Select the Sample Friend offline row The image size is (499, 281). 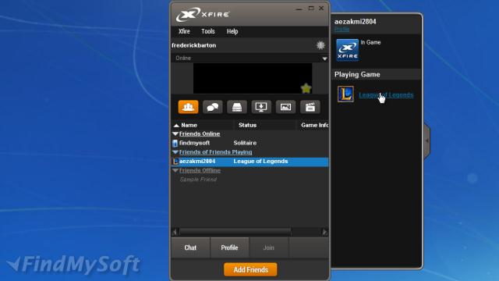(250, 180)
